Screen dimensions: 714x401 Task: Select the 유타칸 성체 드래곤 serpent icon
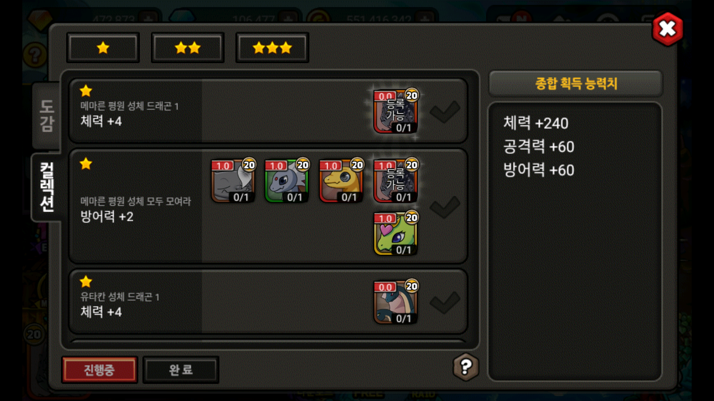(x=396, y=303)
